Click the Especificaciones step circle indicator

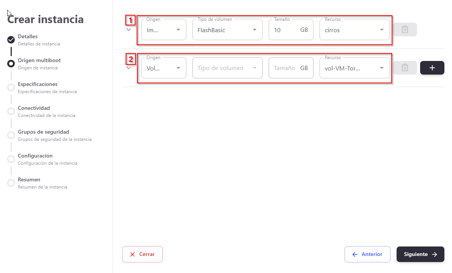coord(11,87)
